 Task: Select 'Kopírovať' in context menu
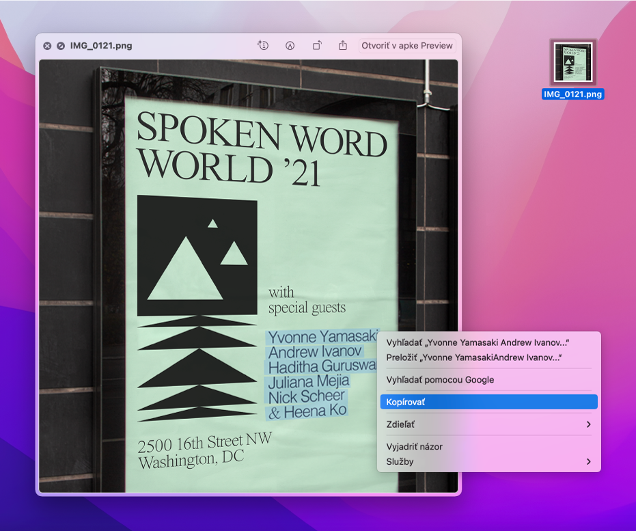[x=488, y=402]
